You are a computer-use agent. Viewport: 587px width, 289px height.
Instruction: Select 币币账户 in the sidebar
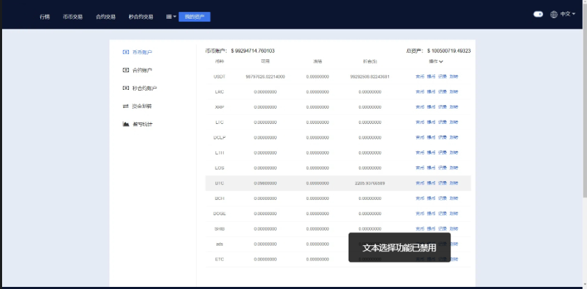click(x=142, y=52)
